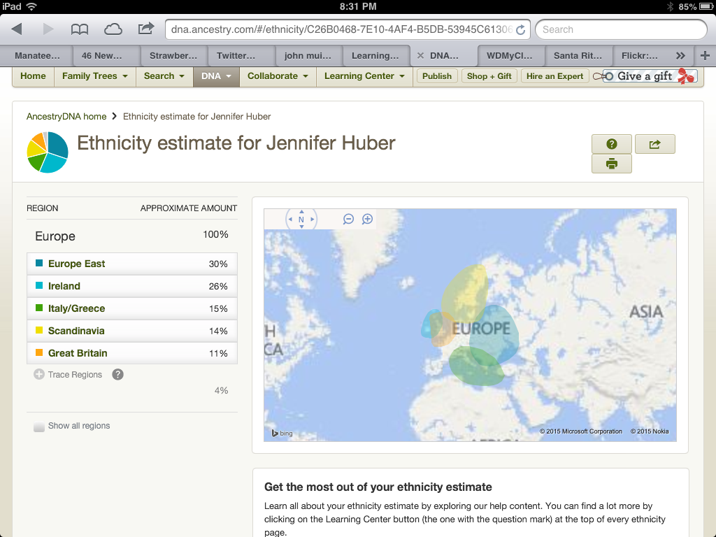Zoom in on the ethnicity map
716x537 pixels.
coord(367,219)
